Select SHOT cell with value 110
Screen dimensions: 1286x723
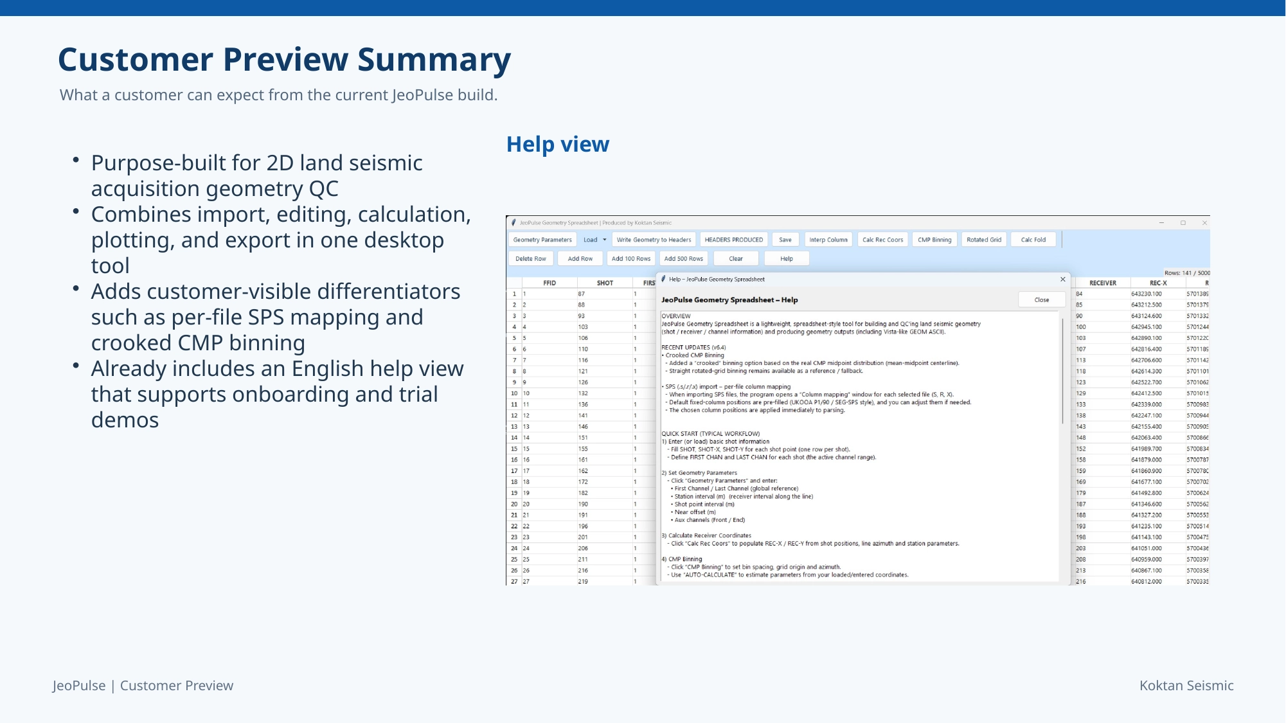[x=605, y=349]
